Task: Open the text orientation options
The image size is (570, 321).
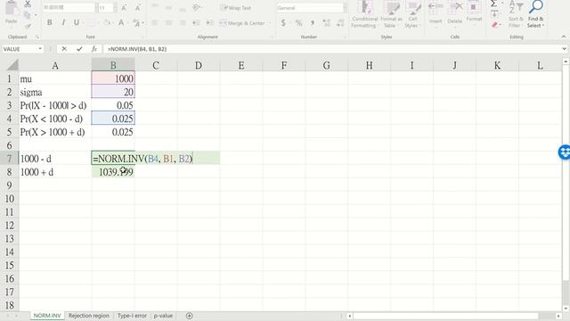Action: tap(197, 8)
